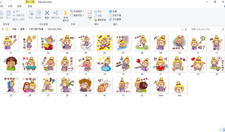Switch to the 共用 ribbon tab
The image size is (225, 132).
(x=10, y=6)
